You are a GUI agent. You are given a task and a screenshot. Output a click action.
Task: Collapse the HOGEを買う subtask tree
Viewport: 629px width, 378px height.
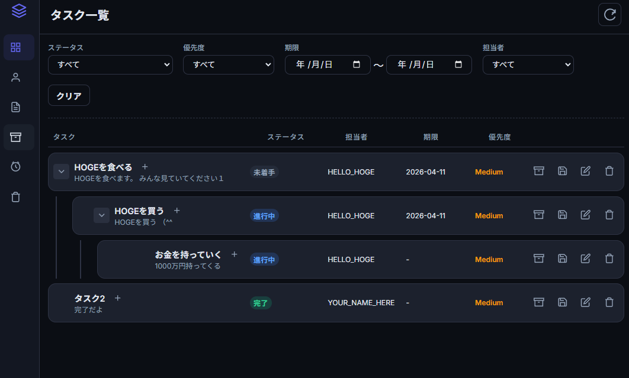[101, 215]
